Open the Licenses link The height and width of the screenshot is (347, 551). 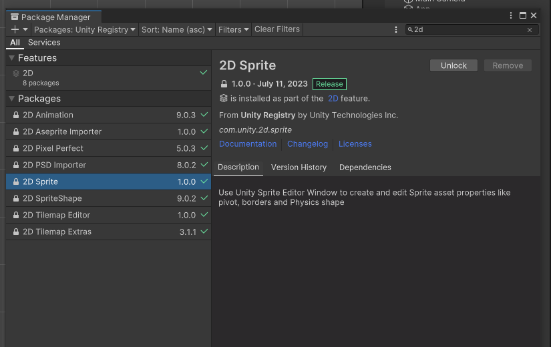coord(355,144)
